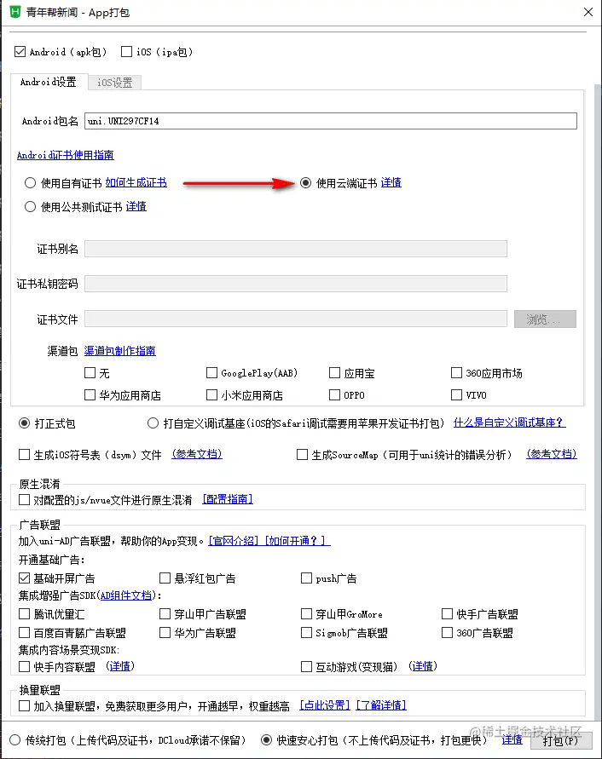Enable the 快手广告联盟 checkbox
Screen dimensions: 602x759
(x=447, y=614)
